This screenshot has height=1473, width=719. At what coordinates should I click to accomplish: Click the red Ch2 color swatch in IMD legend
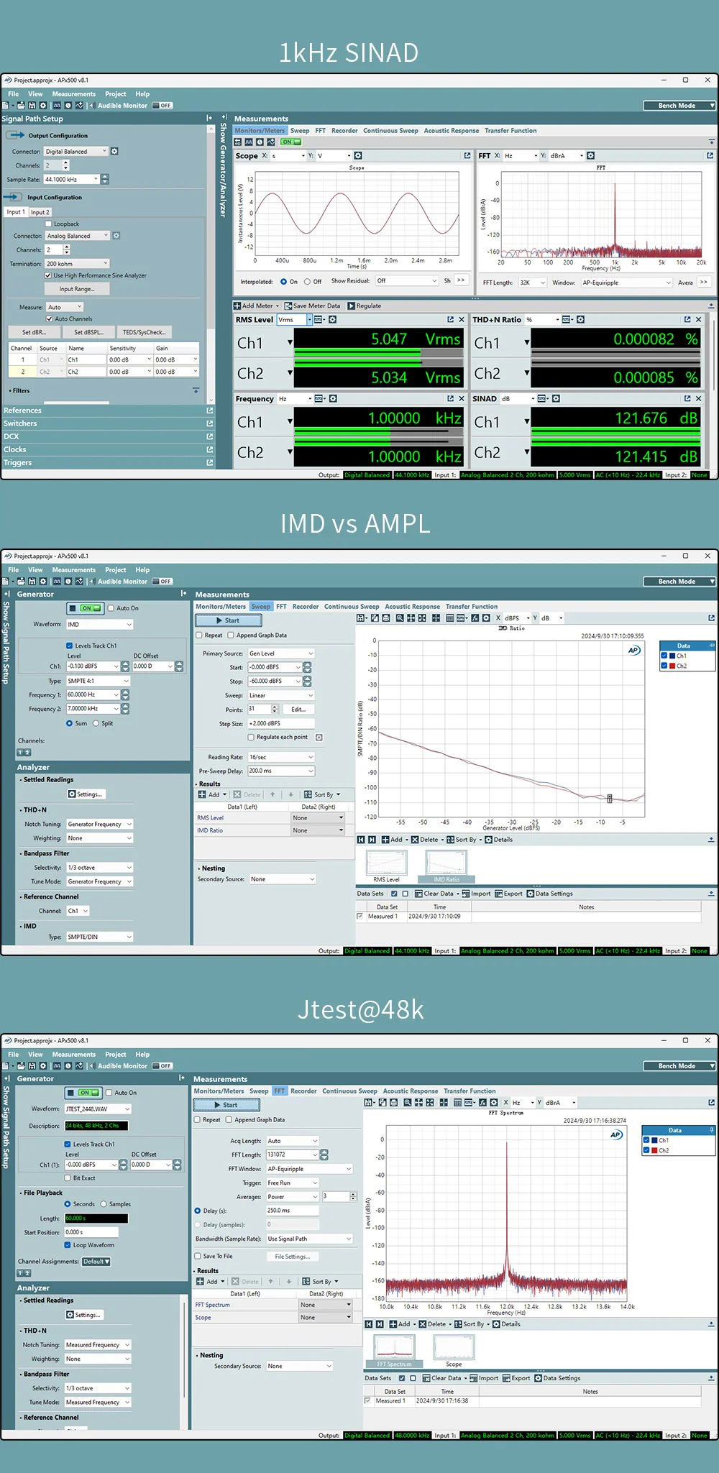pyautogui.click(x=672, y=666)
